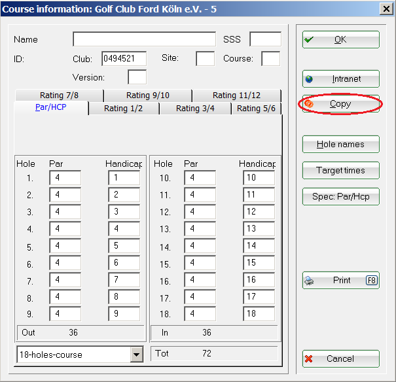Open Target times settings

[x=341, y=171]
